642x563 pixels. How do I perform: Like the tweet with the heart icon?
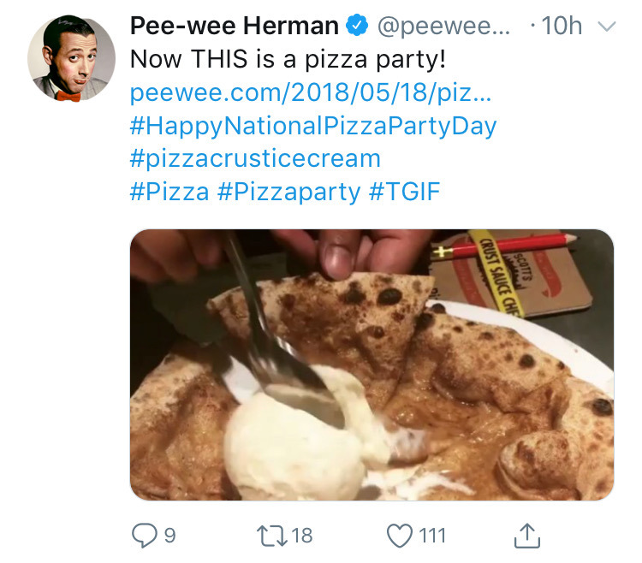399,536
